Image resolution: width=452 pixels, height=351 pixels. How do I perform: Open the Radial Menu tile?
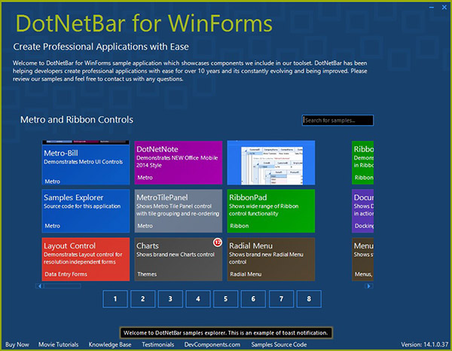[x=271, y=259]
